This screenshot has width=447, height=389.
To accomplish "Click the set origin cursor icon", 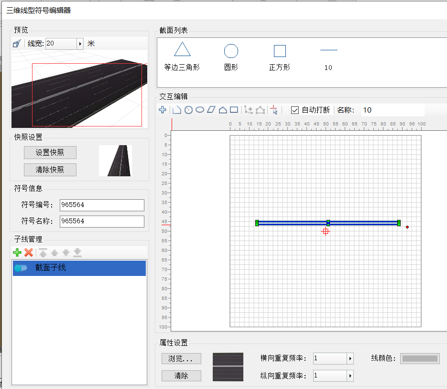I will (x=274, y=110).
